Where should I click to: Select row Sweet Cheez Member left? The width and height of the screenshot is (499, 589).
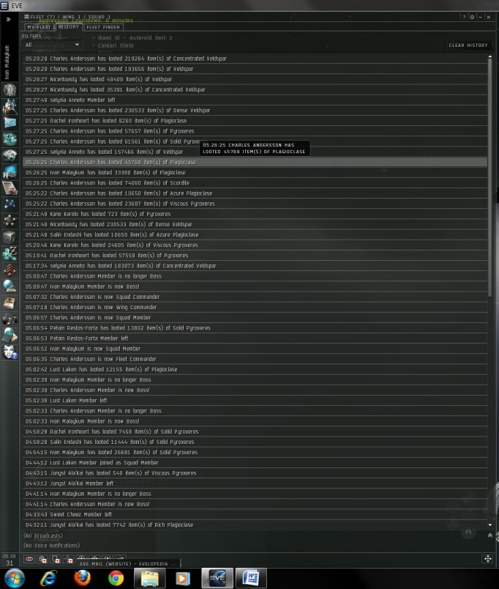(x=255, y=514)
